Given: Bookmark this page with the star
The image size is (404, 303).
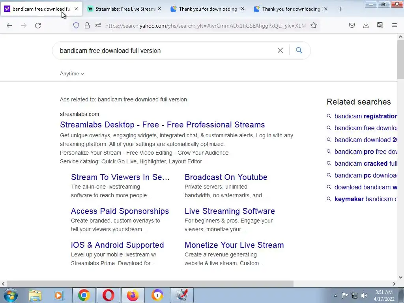Looking at the screenshot, I should click(x=314, y=25).
